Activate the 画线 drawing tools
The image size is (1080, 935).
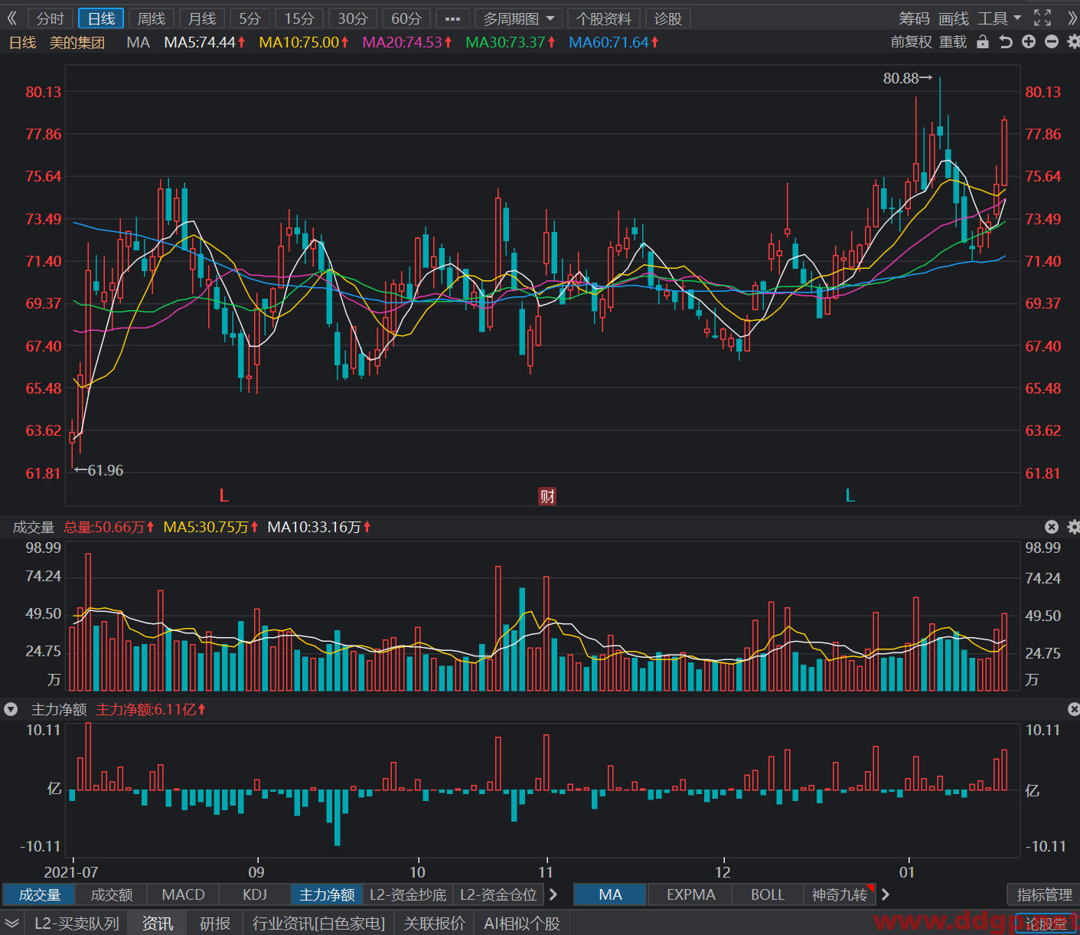coord(954,18)
